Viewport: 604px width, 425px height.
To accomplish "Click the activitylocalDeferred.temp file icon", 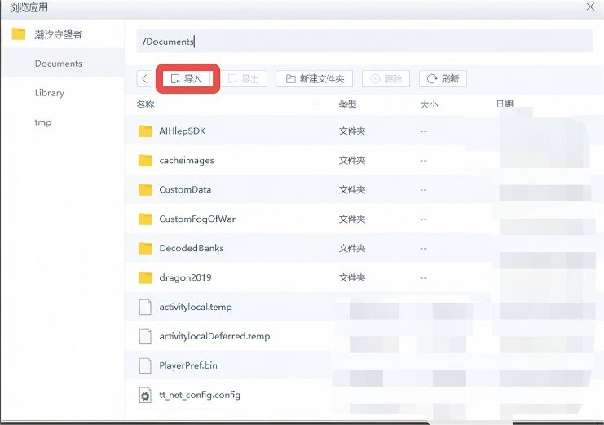I will 145,336.
